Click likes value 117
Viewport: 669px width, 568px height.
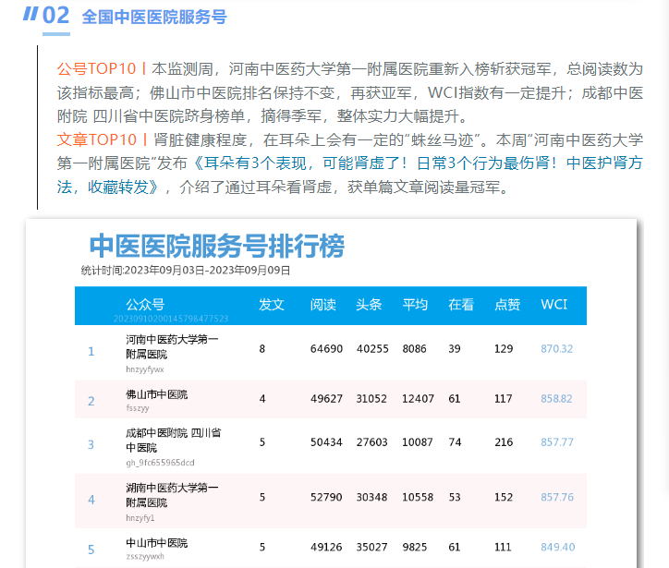click(503, 399)
